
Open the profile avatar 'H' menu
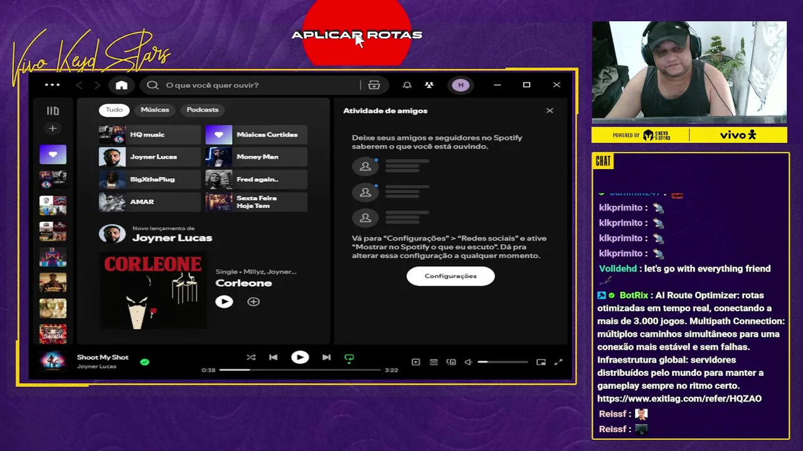point(460,85)
